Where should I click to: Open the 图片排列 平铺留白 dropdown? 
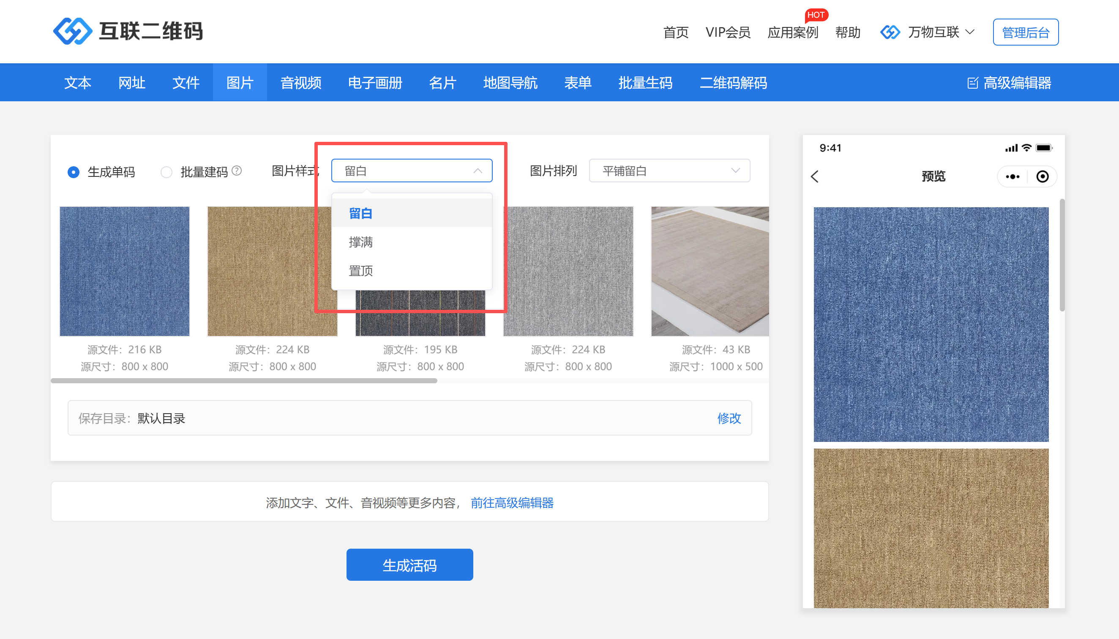(669, 171)
